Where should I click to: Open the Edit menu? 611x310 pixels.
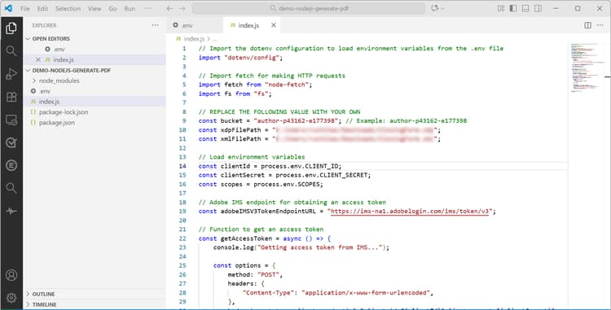click(x=42, y=9)
